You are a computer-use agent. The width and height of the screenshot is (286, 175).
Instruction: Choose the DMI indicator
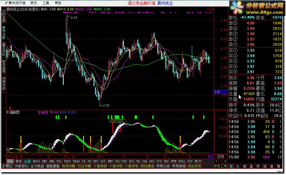[44, 161]
